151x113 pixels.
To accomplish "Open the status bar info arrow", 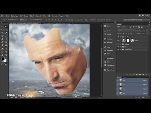I will [38, 98].
